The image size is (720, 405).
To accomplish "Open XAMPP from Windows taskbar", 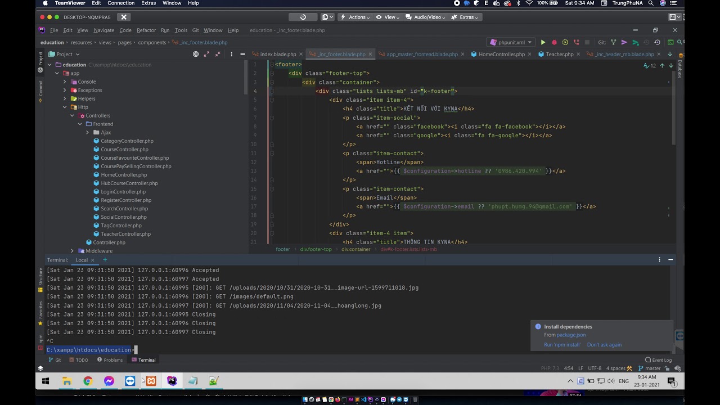I will 151,381.
